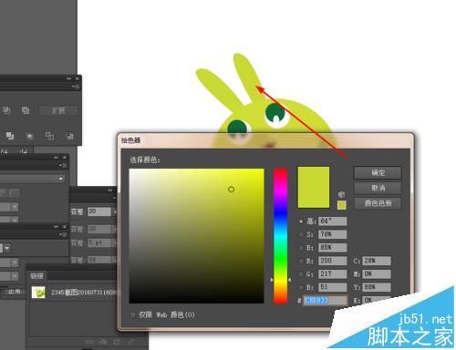Click the C cyan field showing 28%
Image resolution: width=456 pixels, height=350 pixels.
[377, 261]
